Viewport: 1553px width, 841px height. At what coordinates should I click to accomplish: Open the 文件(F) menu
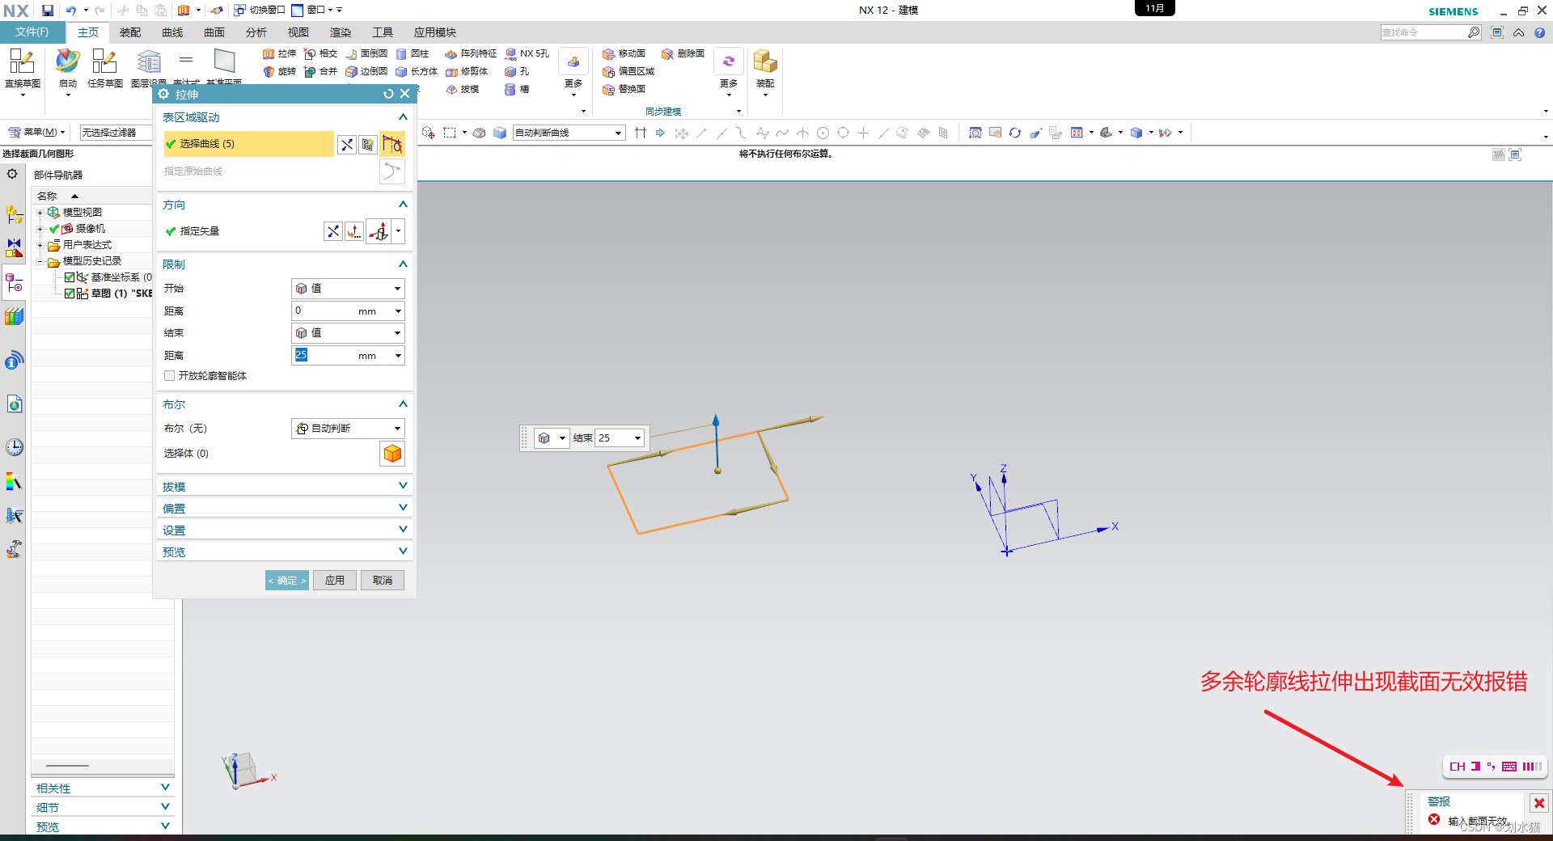click(32, 32)
